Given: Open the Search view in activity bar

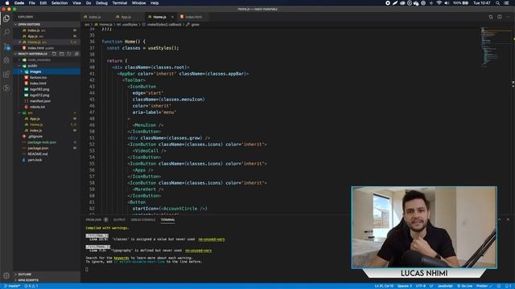Looking at the screenshot, I should pyautogui.click(x=6, y=32).
